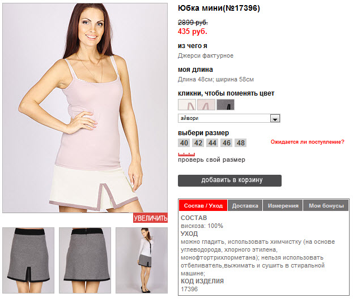Choose size 44

(x=212, y=143)
